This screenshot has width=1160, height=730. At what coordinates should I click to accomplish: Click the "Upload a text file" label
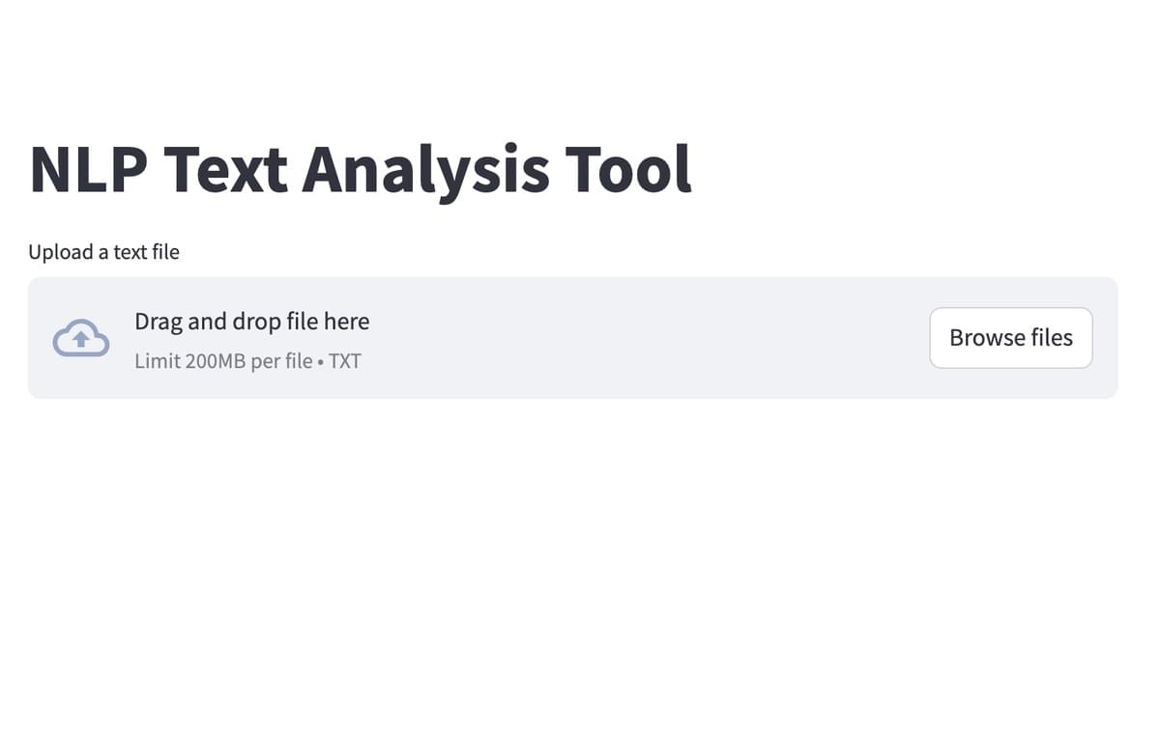tap(103, 252)
